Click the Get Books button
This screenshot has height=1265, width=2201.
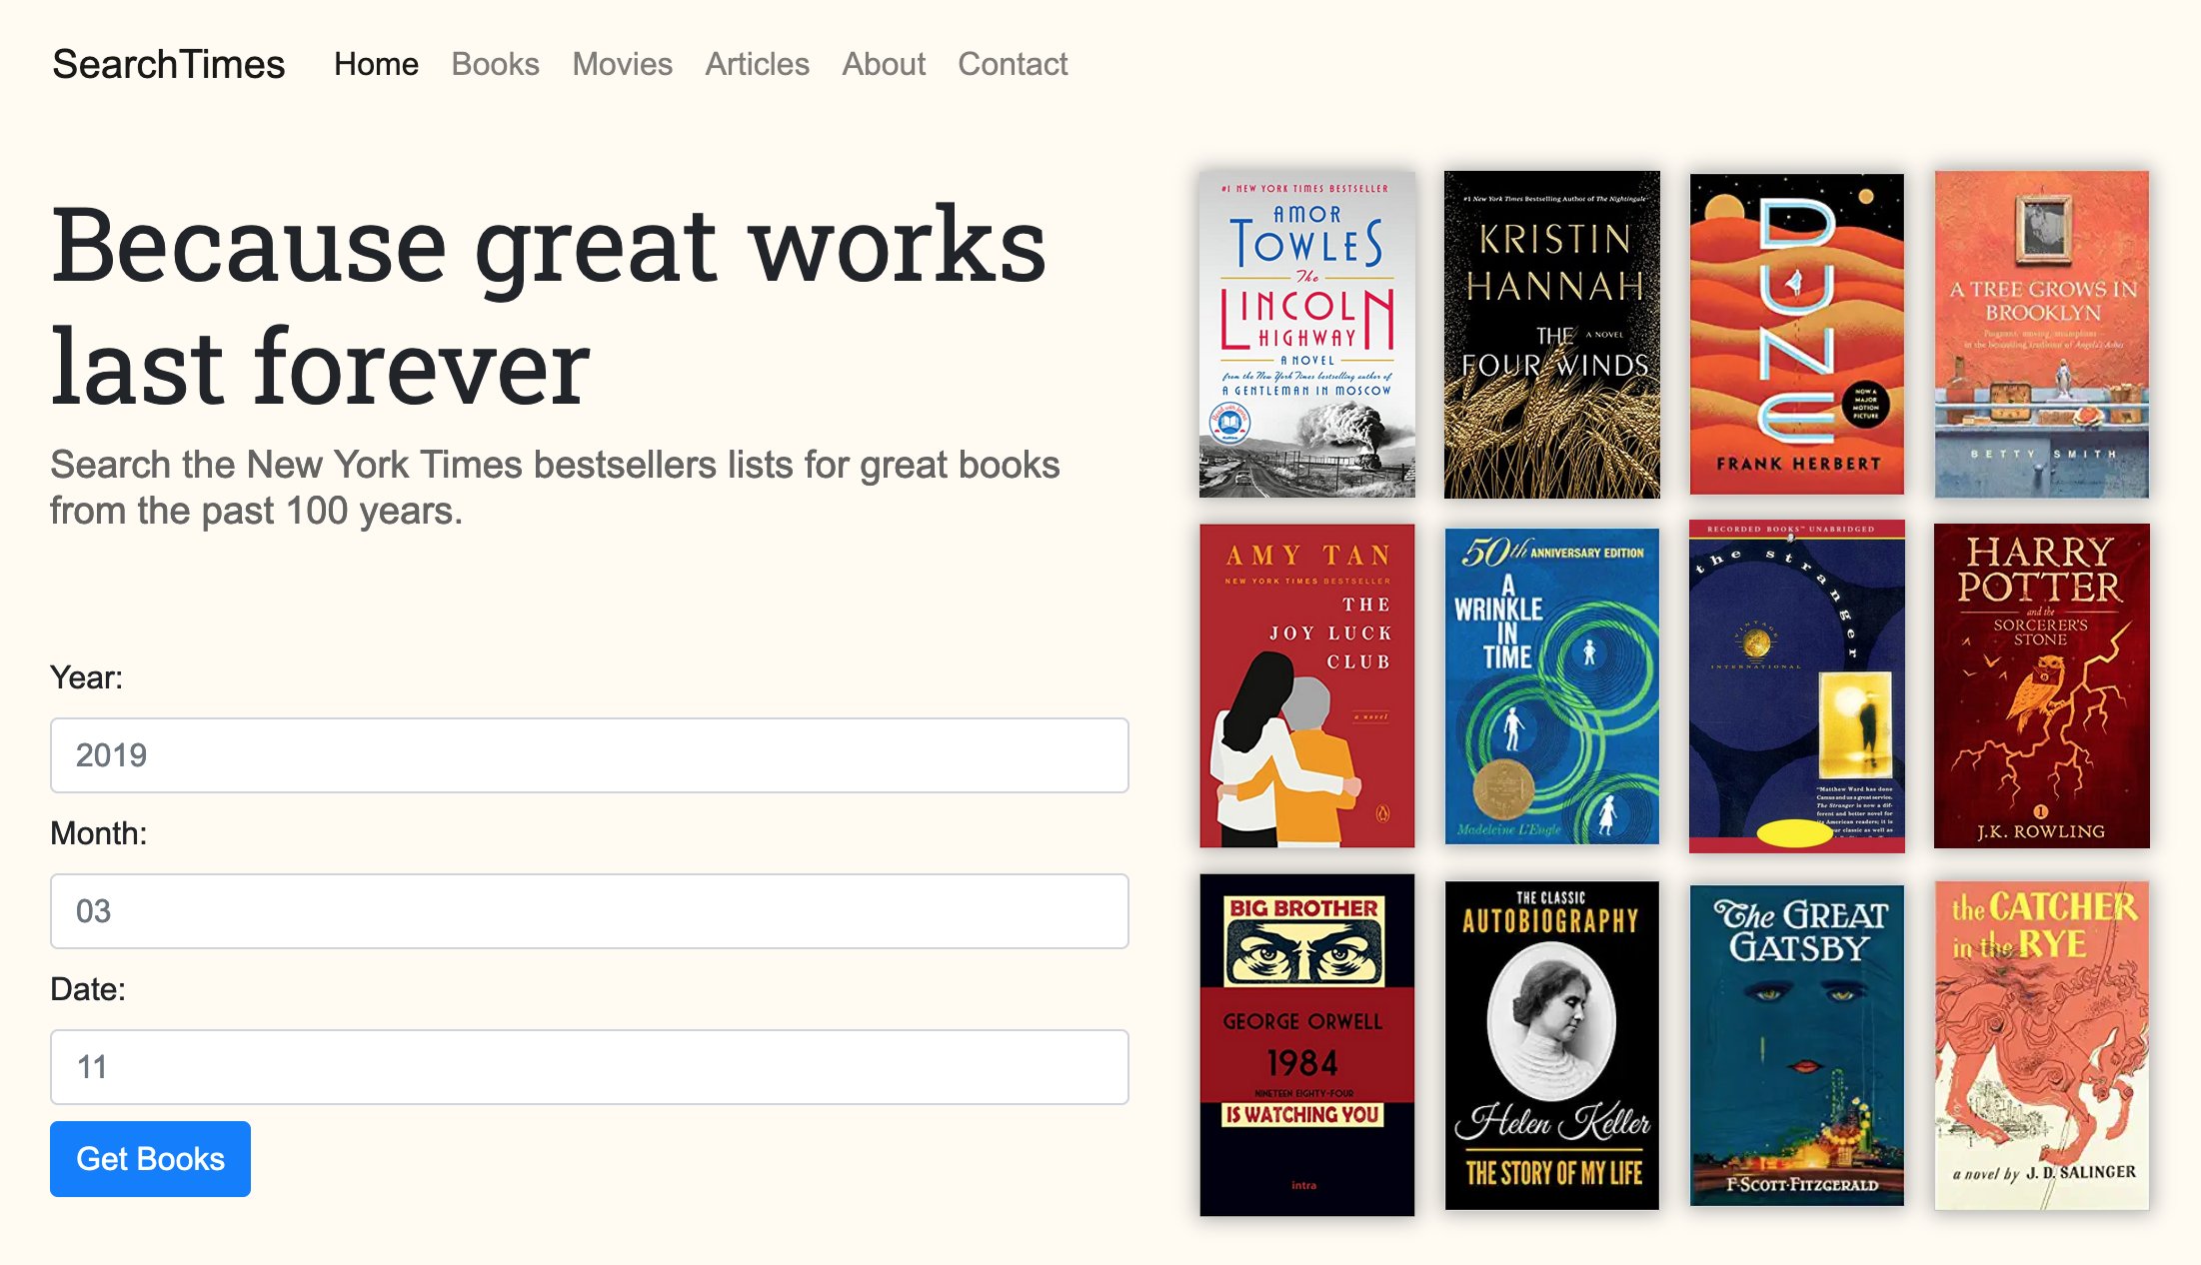pos(150,1159)
